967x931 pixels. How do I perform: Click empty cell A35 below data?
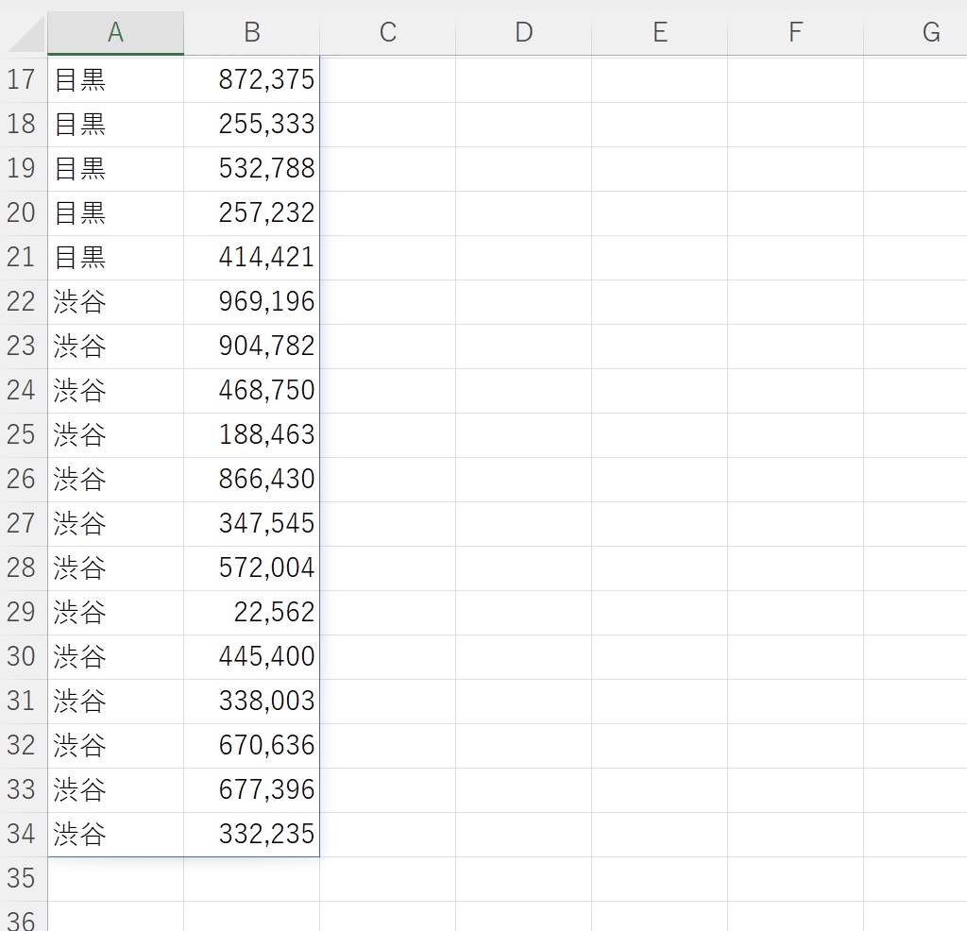pyautogui.click(x=115, y=878)
